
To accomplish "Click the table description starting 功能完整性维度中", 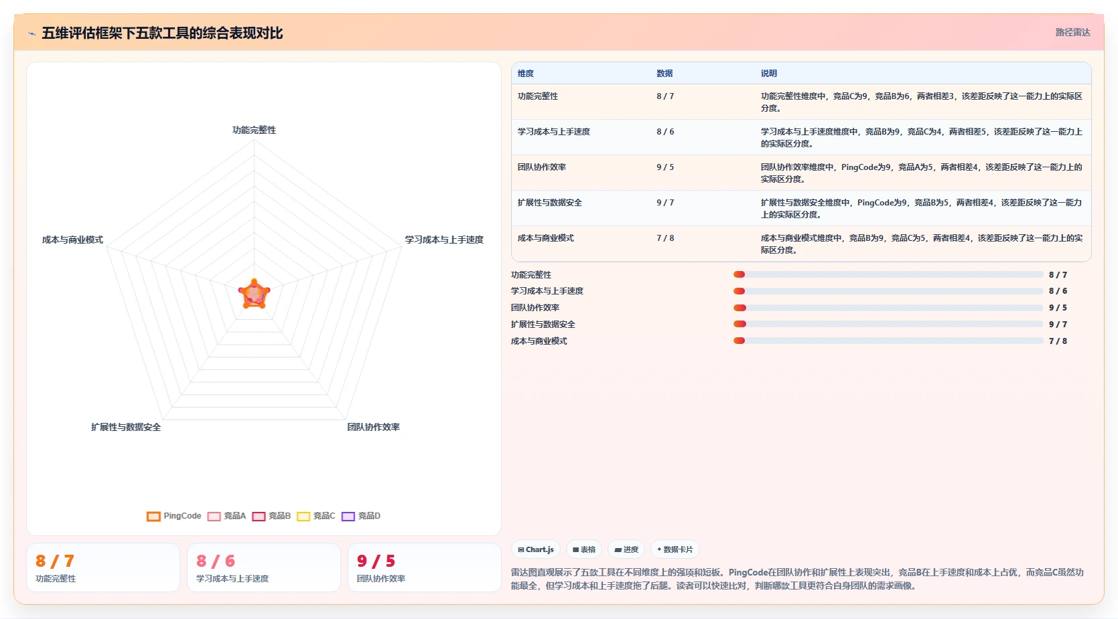I will [x=922, y=102].
